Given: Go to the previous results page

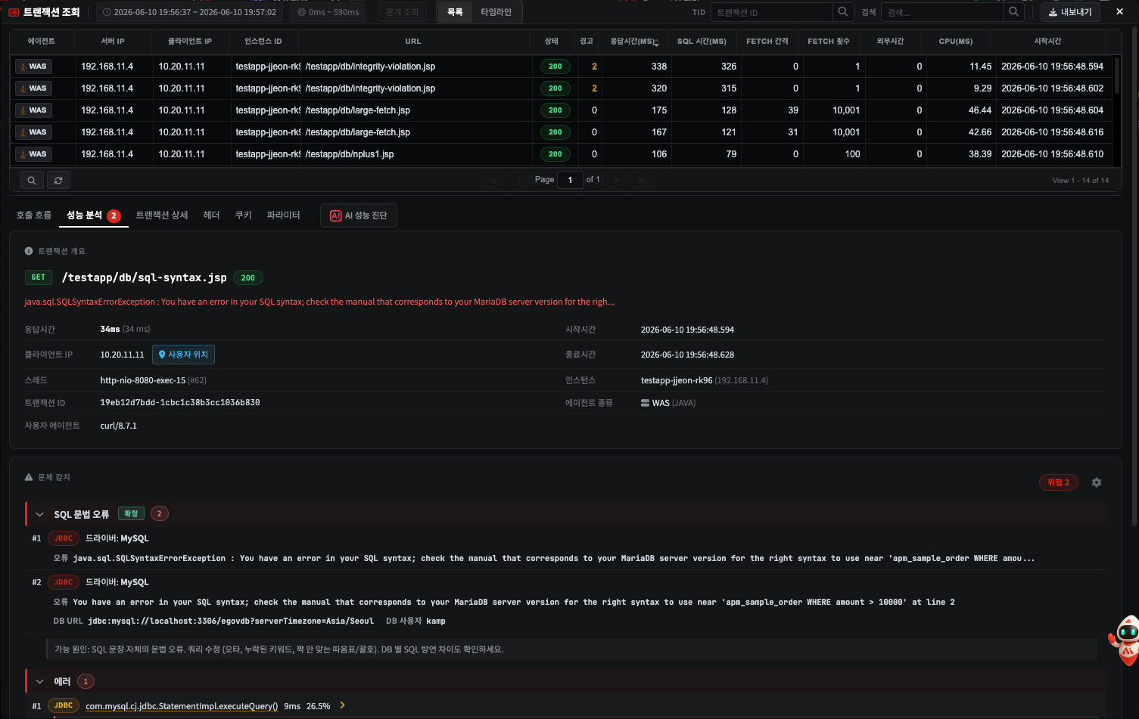Looking at the screenshot, I should pos(518,180).
